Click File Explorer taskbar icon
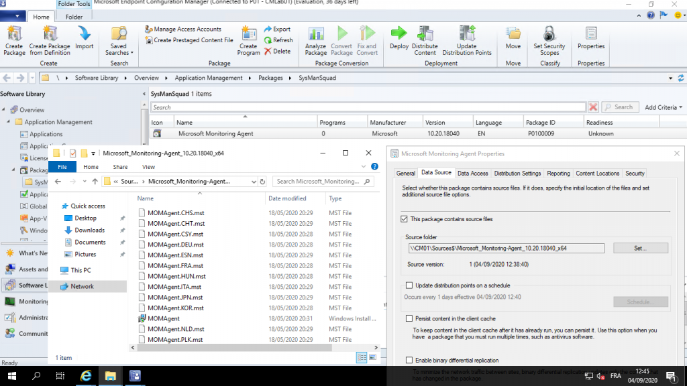The image size is (687, 386). click(111, 376)
